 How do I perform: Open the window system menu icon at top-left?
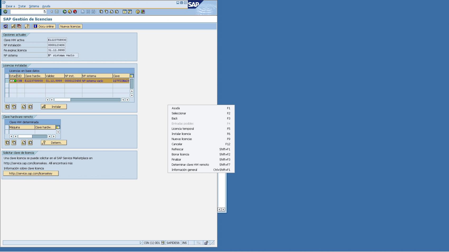[4, 2]
